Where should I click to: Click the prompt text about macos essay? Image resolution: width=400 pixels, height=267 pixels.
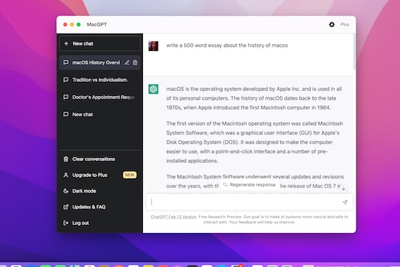tap(227, 46)
